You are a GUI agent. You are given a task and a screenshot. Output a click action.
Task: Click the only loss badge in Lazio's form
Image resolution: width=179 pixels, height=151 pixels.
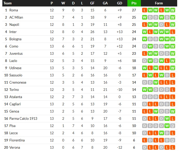(167, 61)
